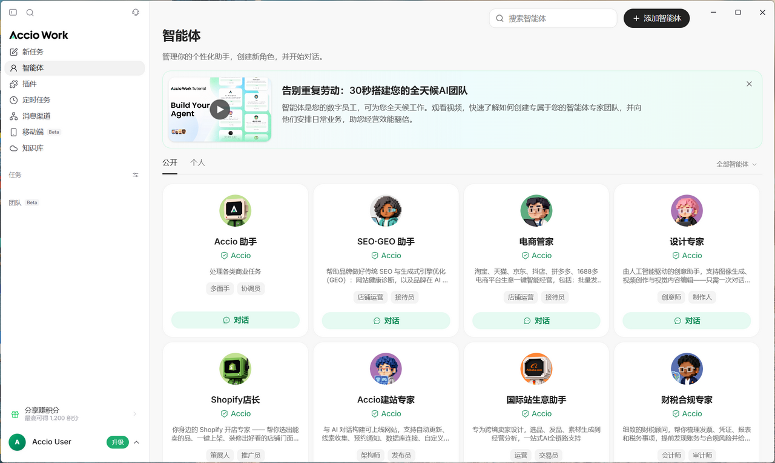Click the 协调员 tag
The width and height of the screenshot is (775, 463).
point(251,289)
